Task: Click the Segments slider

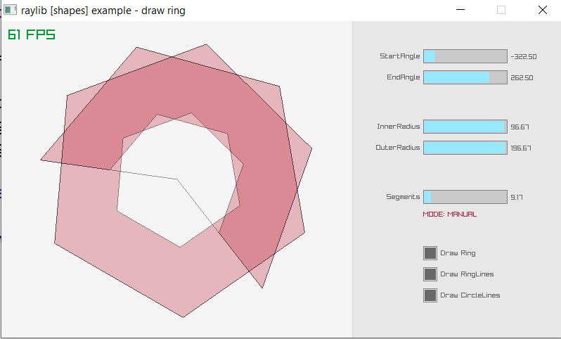Action: coord(465,197)
